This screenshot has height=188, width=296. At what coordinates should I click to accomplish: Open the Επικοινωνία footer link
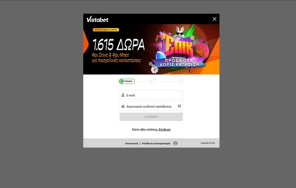132,144
